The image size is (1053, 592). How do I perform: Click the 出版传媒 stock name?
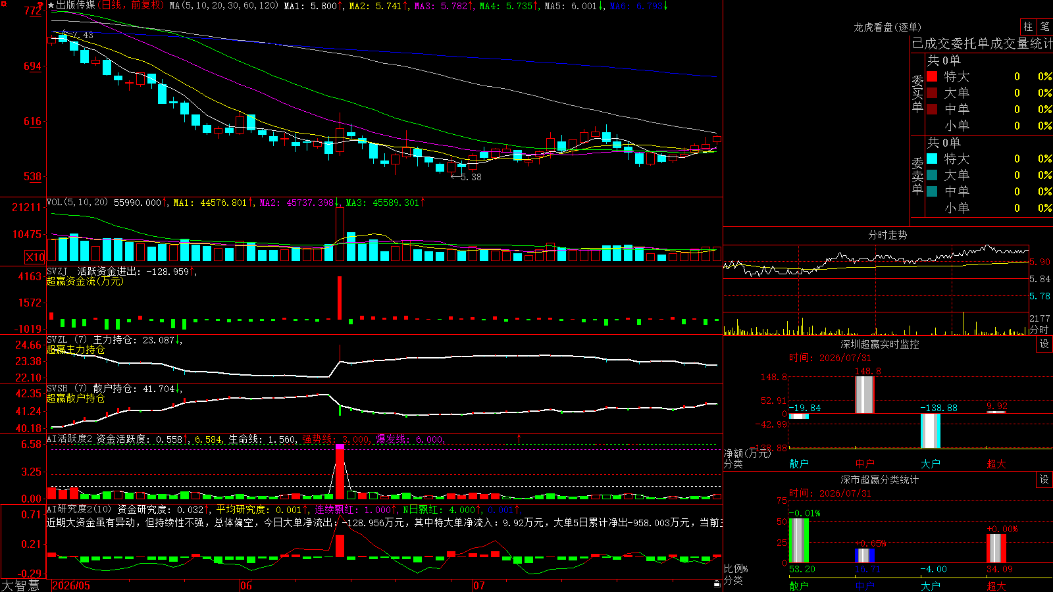click(76, 5)
